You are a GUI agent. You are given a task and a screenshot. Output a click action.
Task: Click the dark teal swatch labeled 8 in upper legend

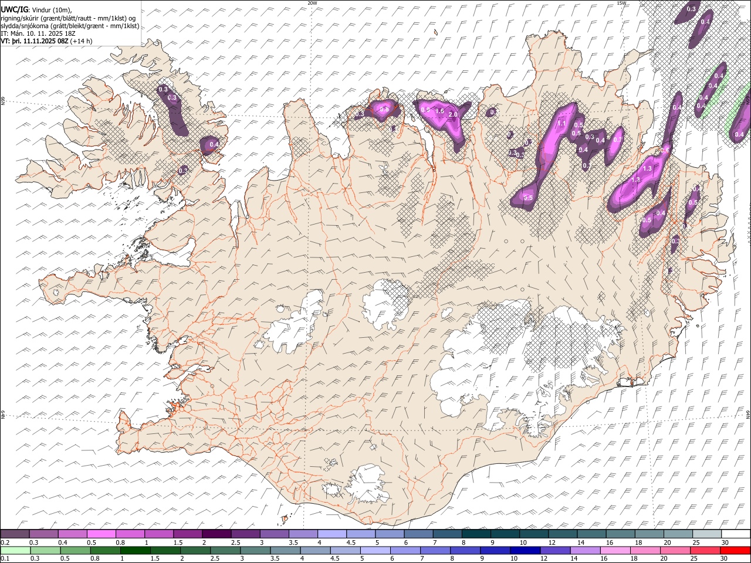tap(476, 534)
